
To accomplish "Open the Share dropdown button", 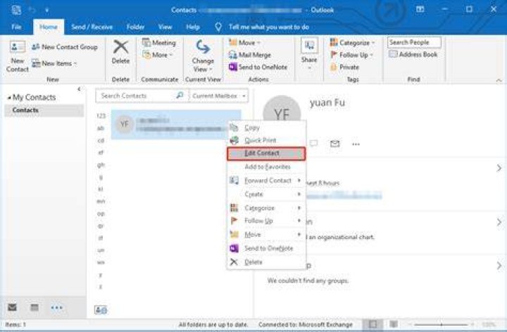I will (x=309, y=53).
